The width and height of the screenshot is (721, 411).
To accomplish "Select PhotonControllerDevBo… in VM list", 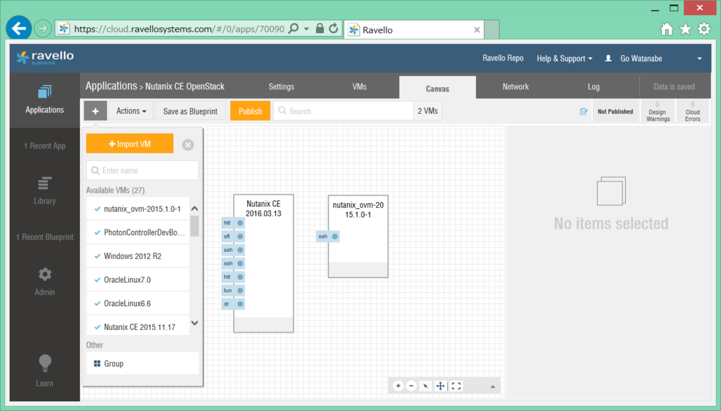I will click(138, 232).
